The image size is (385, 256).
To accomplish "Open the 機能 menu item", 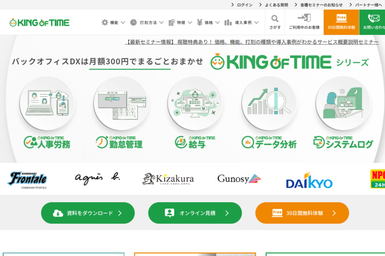I will (x=114, y=23).
